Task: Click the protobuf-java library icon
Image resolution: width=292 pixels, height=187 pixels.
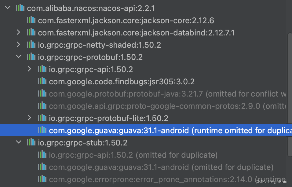Action: point(42,94)
